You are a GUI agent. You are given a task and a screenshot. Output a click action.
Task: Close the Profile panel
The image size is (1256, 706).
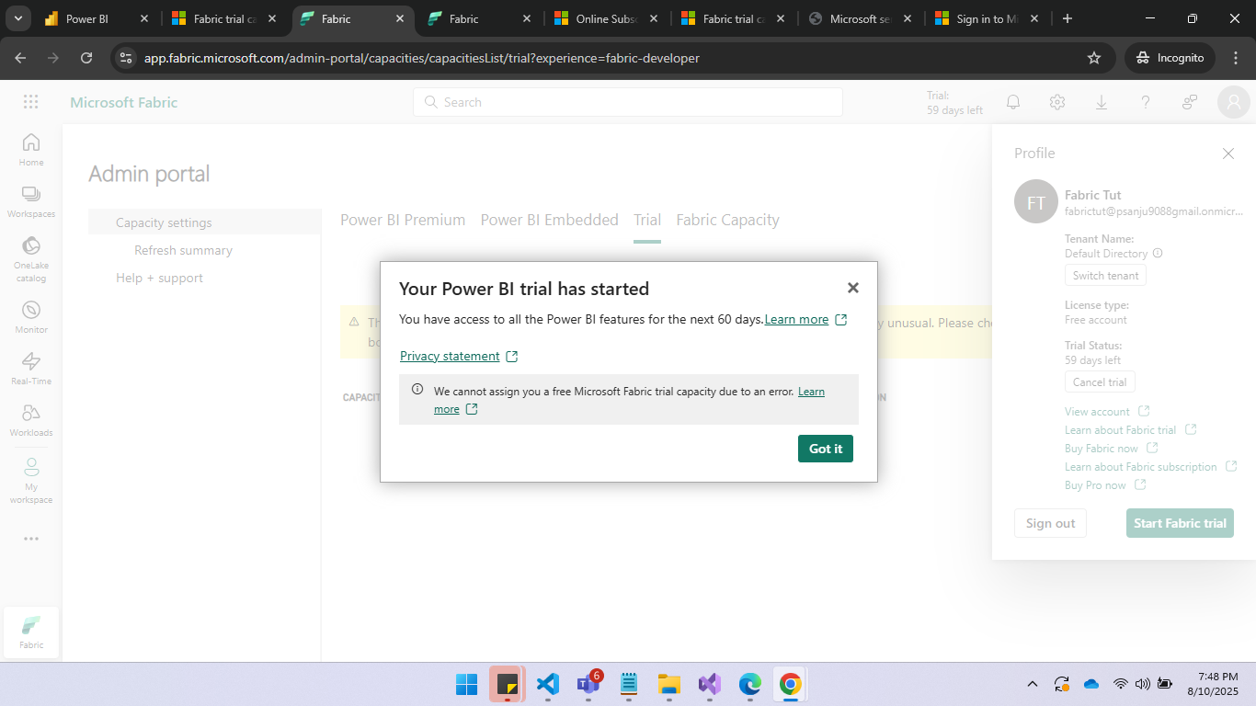tap(1227, 154)
